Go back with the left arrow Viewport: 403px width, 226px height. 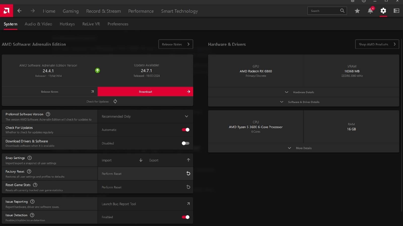pos(19,11)
